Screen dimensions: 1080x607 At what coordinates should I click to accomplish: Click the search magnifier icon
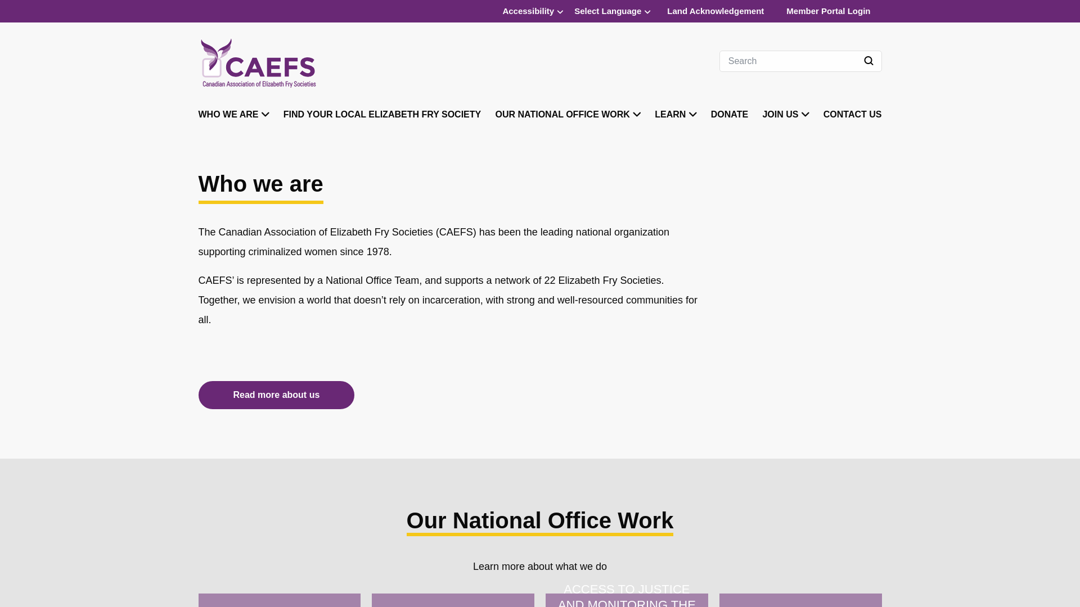click(868, 61)
